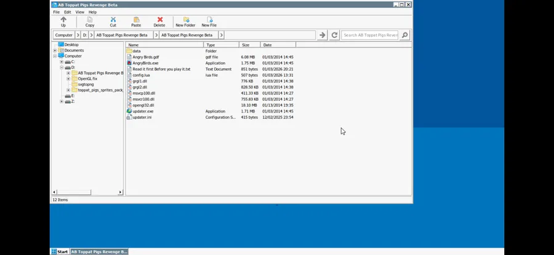Screen dimensions: 554x255
Task: Collapse the Computer tree node
Action: click(55, 56)
